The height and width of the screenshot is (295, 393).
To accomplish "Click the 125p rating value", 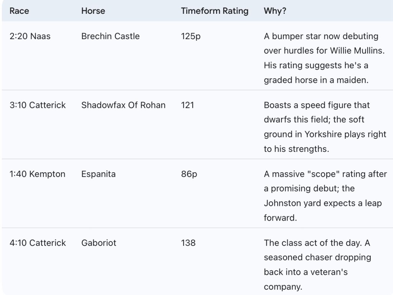I will point(191,36).
